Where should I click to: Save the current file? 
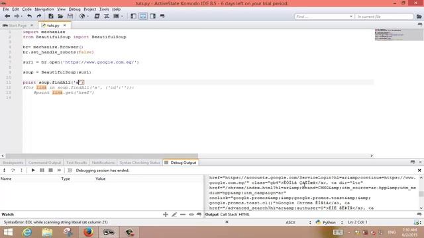pyautogui.click(x=70, y=16)
